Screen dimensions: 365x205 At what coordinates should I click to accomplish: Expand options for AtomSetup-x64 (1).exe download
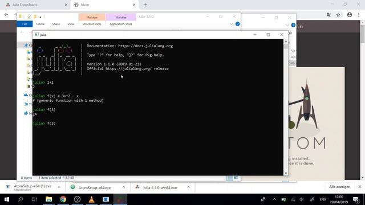pyautogui.click(x=59, y=187)
